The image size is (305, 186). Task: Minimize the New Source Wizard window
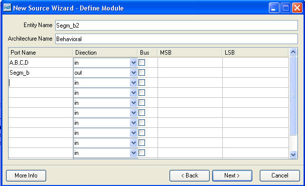[x=274, y=8]
